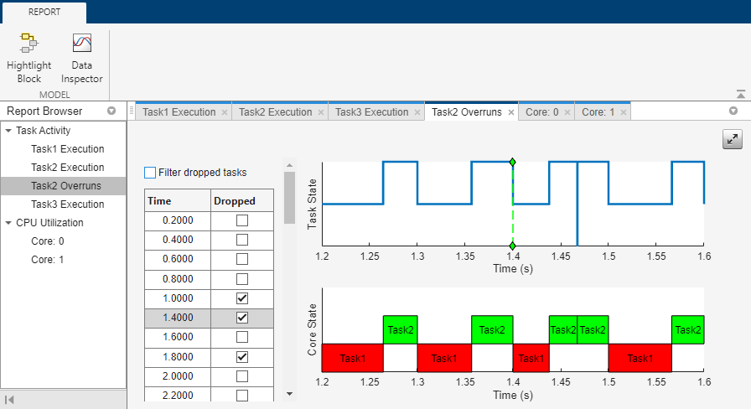Close the Core: 1 tab
This screenshot has height=409, width=751.
623,112
